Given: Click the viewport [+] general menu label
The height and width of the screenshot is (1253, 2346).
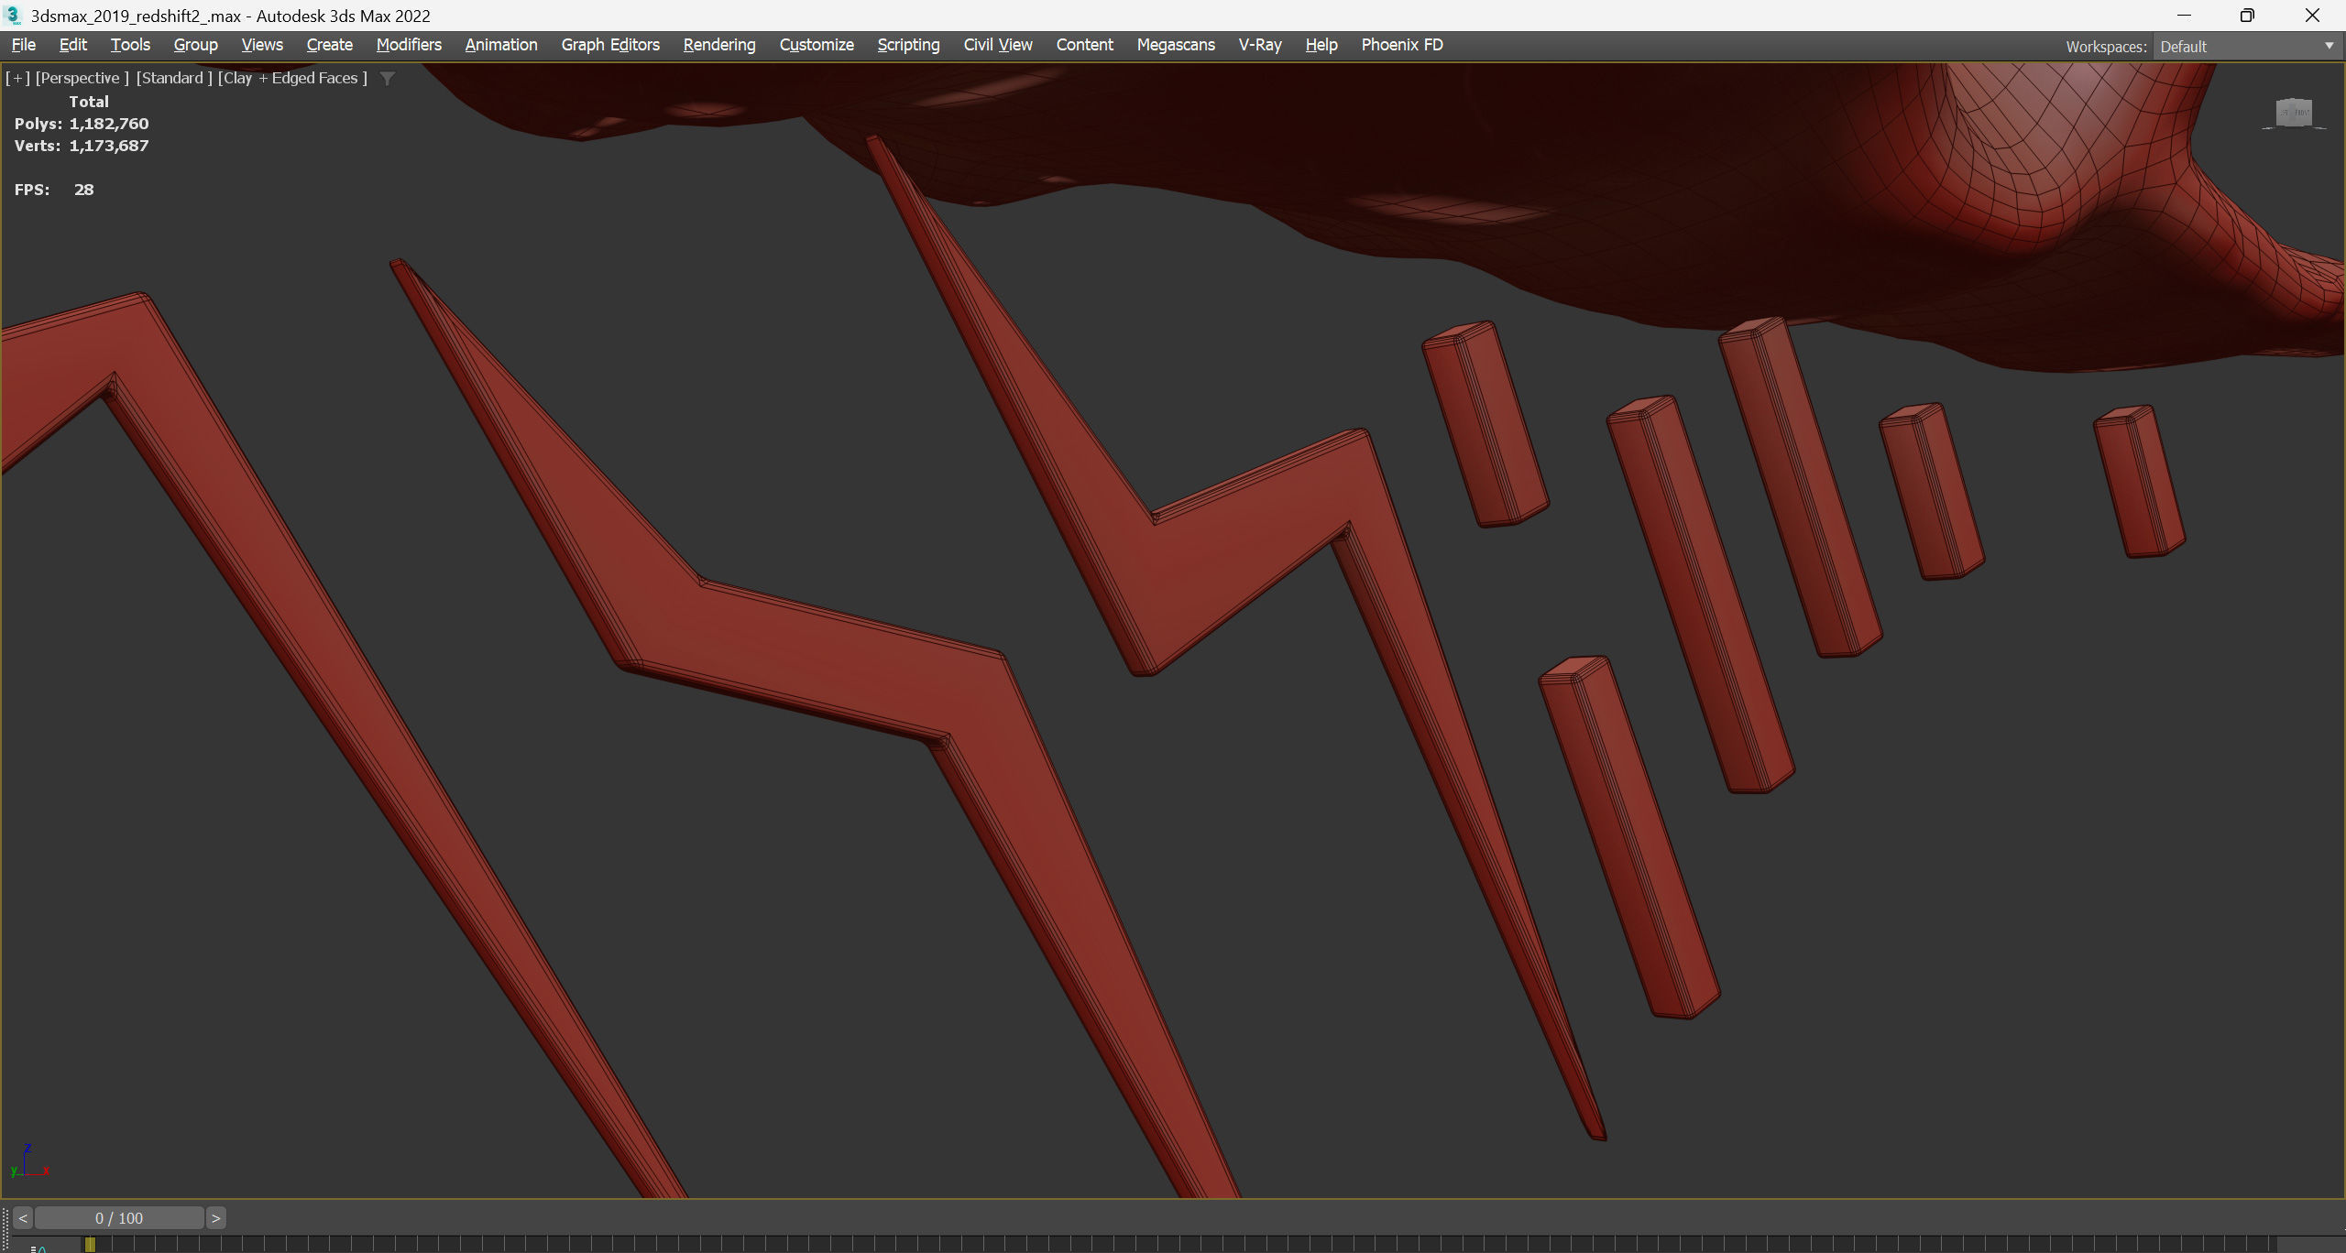Looking at the screenshot, I should click(x=17, y=79).
